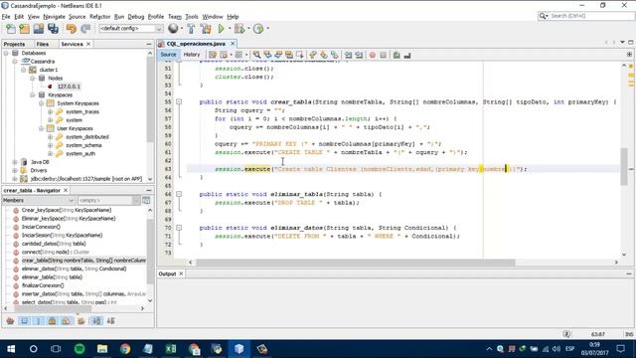
Task: Toggle Show Non-Public Members filter in Navigator
Action: point(53,321)
